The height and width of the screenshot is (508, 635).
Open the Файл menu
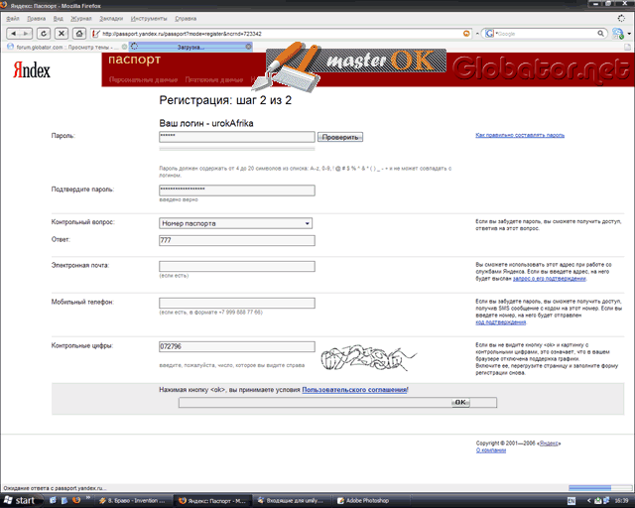click(x=13, y=19)
